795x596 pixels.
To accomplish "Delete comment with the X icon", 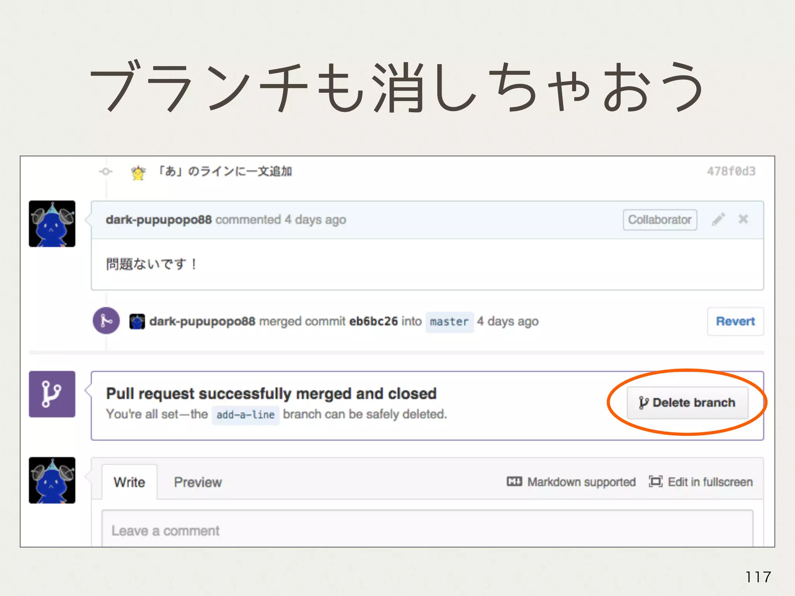I will [x=743, y=219].
